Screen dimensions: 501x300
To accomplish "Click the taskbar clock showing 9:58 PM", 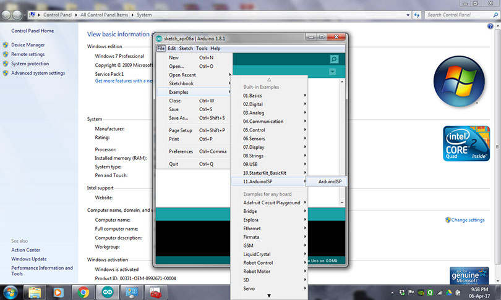I will [479, 293].
